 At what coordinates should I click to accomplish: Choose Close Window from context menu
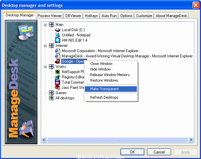pos(111,64)
